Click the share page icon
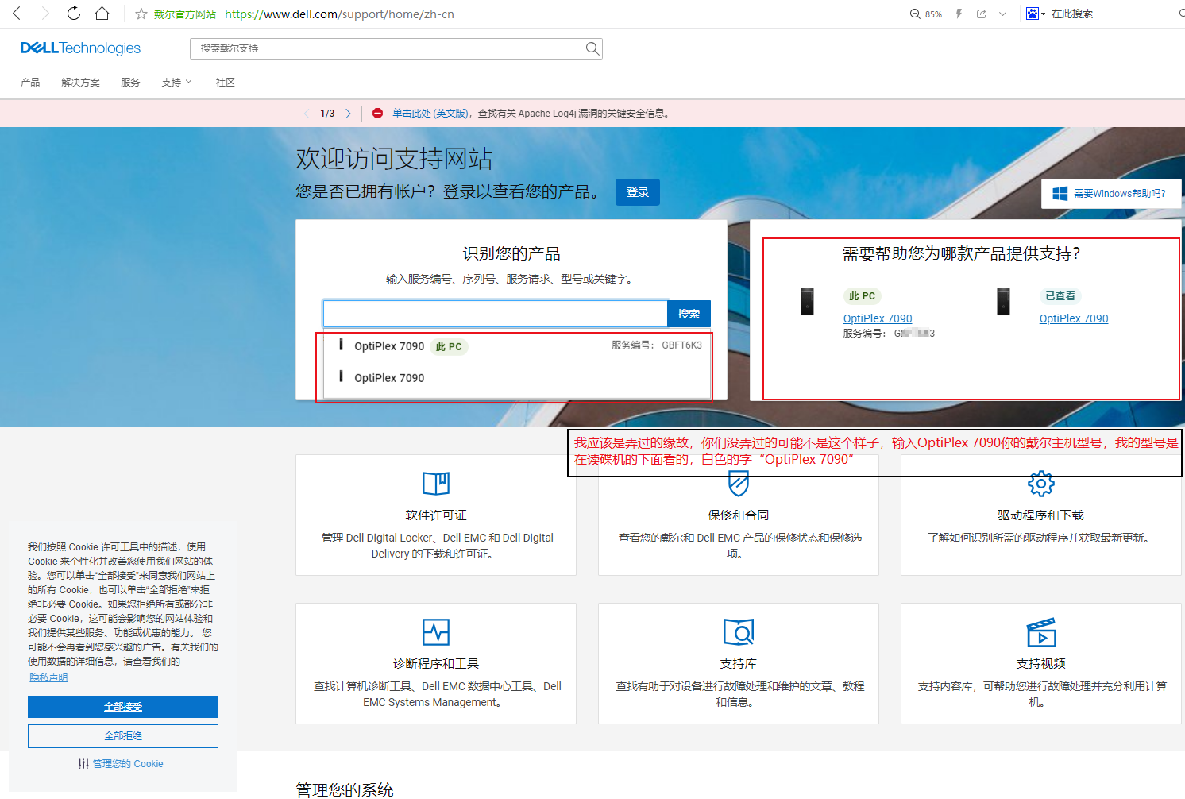 point(982,14)
